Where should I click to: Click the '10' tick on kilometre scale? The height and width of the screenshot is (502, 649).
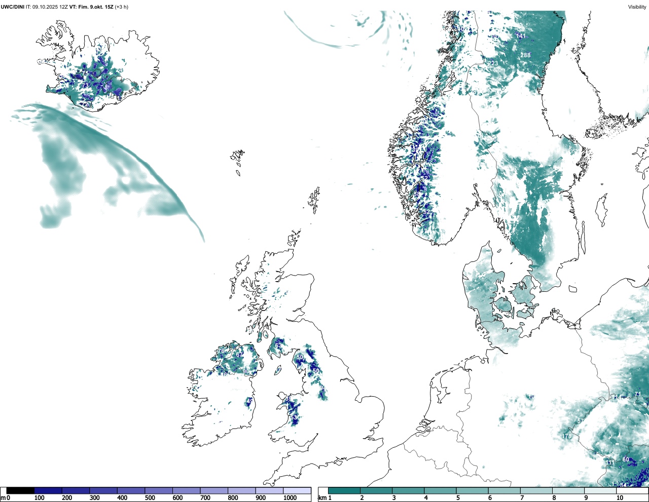point(620,498)
